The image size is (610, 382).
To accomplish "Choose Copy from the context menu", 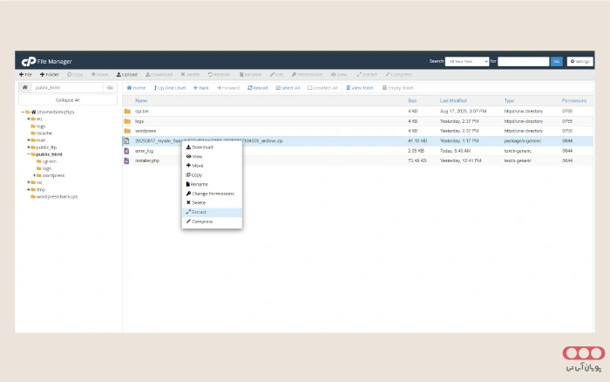I will click(212, 175).
